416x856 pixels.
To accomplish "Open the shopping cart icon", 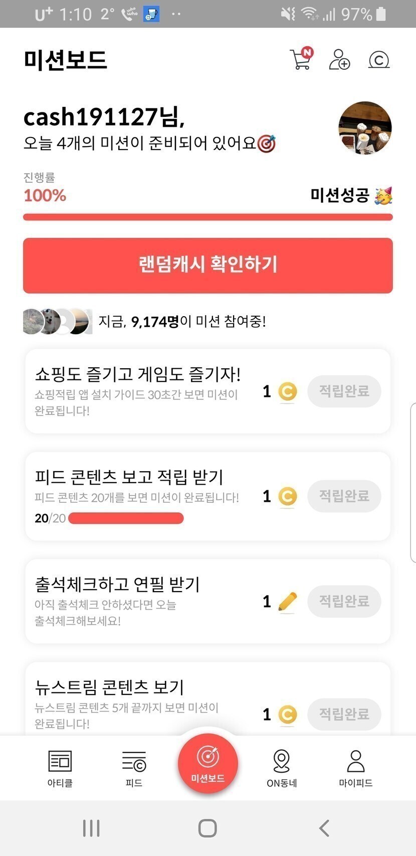I will pyautogui.click(x=301, y=60).
